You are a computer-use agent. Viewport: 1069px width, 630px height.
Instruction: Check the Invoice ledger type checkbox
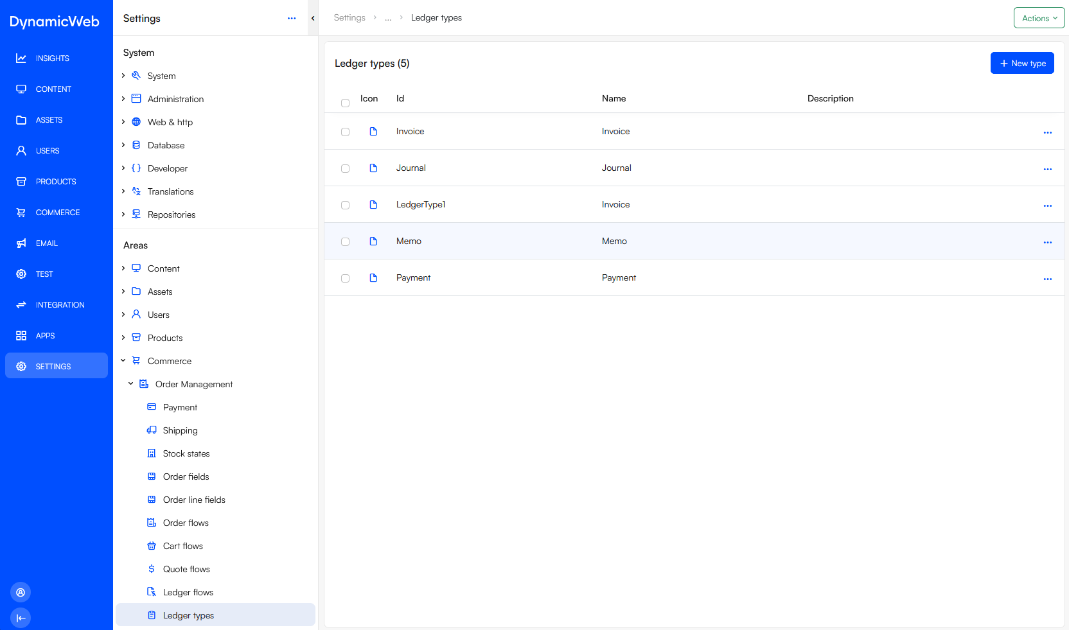[x=346, y=132]
